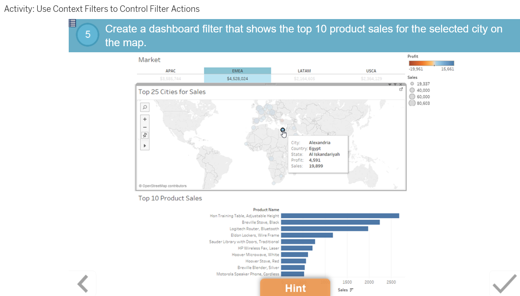Select the LATAM market header

point(304,71)
